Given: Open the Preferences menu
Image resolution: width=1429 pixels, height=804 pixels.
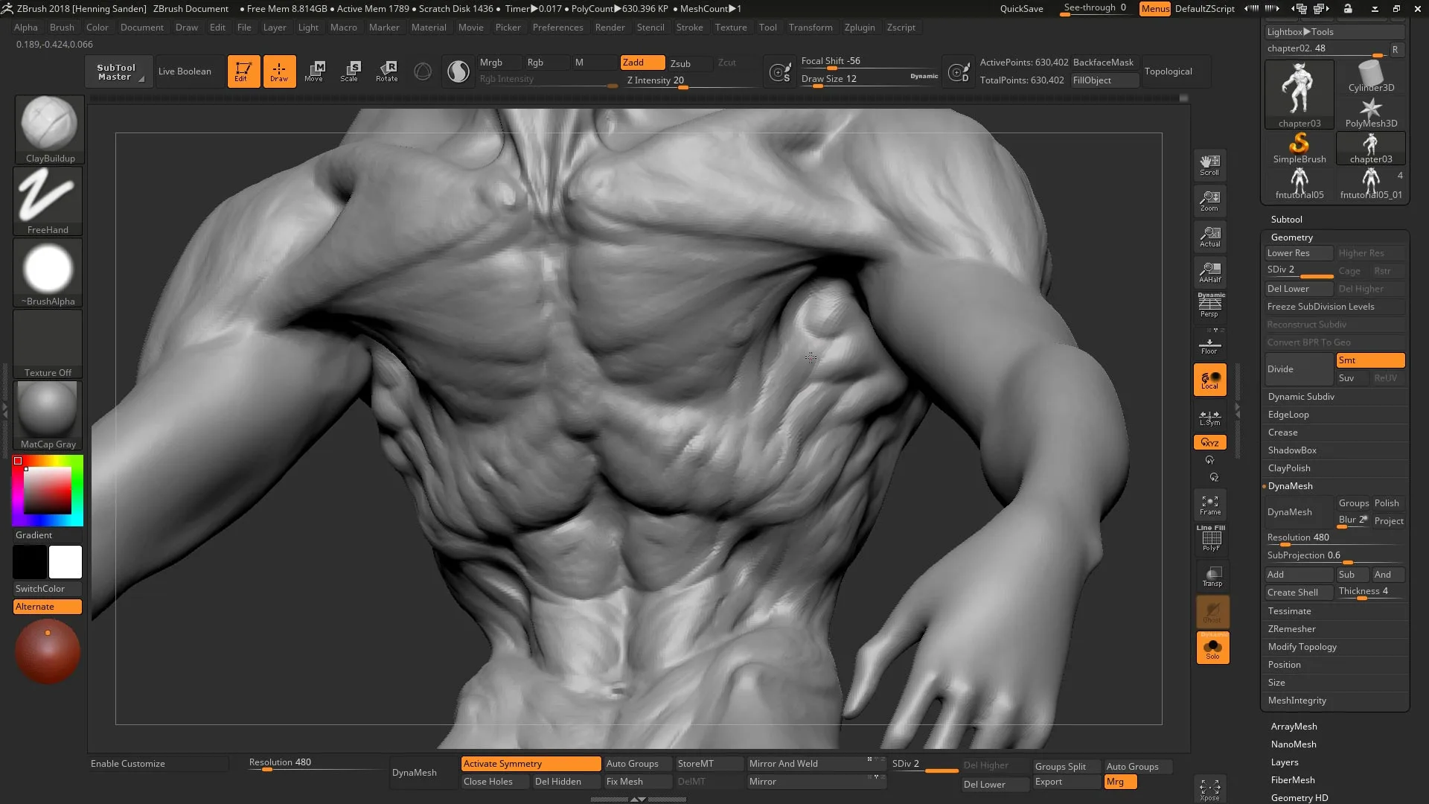Looking at the screenshot, I should point(558,28).
